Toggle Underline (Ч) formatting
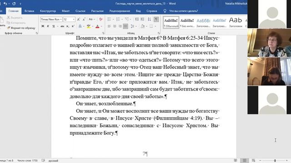Image resolution: width=291 pixels, height=163 pixels. (54, 26)
